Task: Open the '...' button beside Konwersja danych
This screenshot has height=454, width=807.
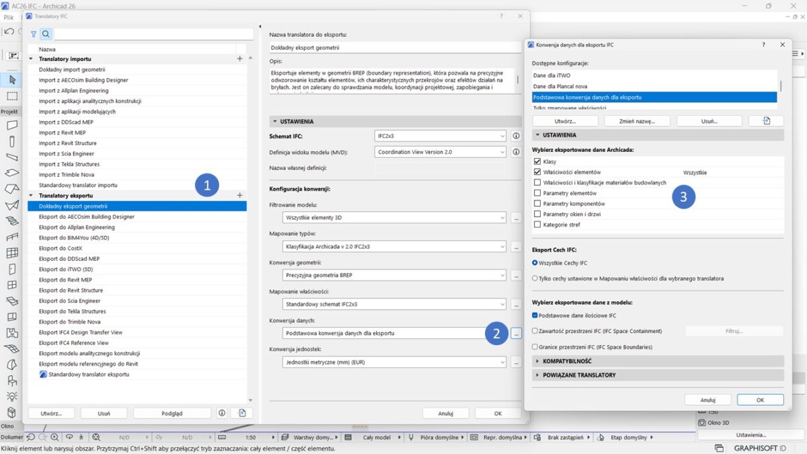Action: click(516, 333)
